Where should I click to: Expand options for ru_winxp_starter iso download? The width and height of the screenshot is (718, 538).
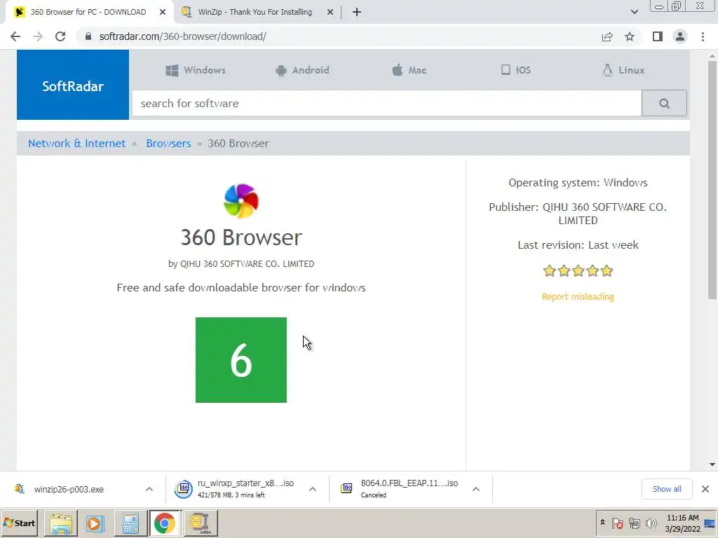coord(313,490)
